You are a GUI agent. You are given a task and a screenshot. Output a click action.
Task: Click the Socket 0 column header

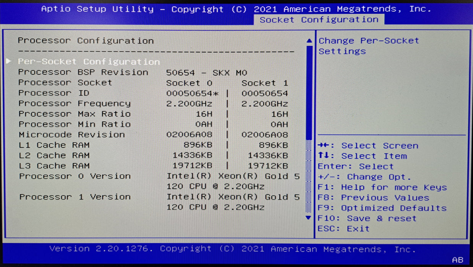189,83
